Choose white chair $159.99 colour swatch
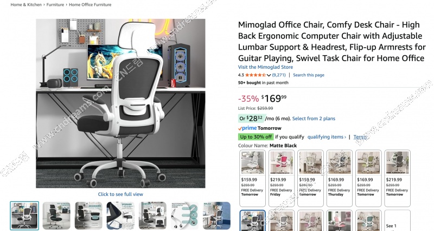The image size is (434, 231). coord(252,179)
